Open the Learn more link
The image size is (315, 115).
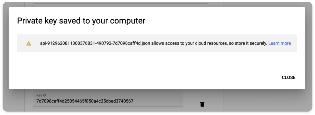pos(280,43)
